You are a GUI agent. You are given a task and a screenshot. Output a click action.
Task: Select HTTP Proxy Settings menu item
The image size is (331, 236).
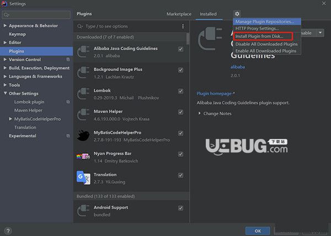pos(267,29)
